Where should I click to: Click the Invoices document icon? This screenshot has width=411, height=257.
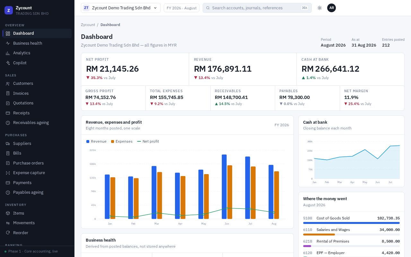point(8,93)
